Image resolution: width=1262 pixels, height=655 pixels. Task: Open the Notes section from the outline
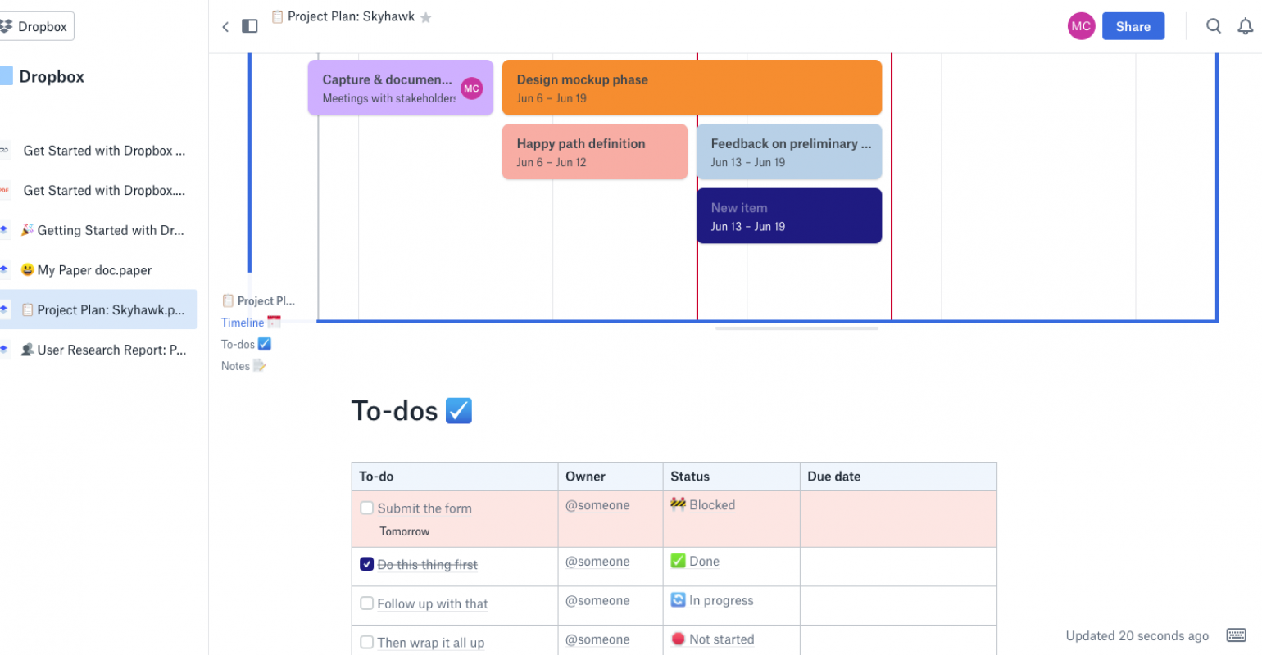click(235, 366)
